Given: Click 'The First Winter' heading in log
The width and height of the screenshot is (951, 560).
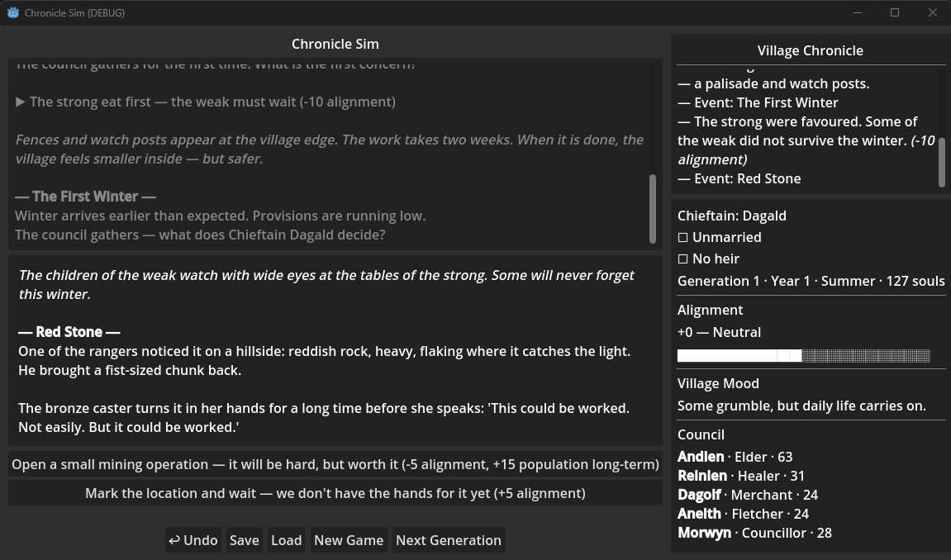Looking at the screenshot, I should [86, 197].
